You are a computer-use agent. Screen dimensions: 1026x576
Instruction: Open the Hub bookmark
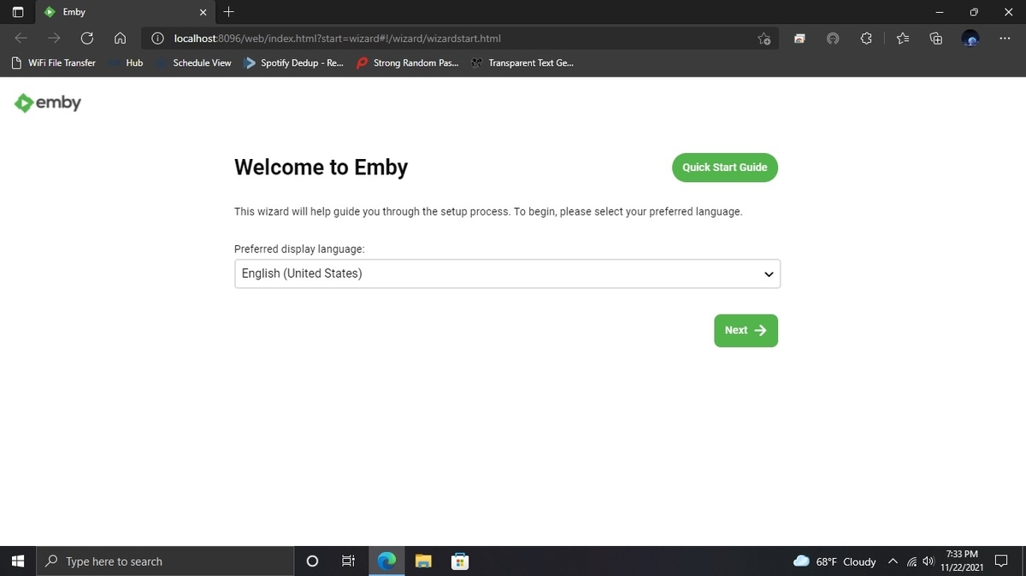coord(126,63)
